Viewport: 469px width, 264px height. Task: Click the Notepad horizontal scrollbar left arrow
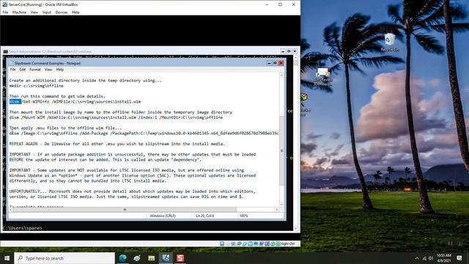[11, 210]
